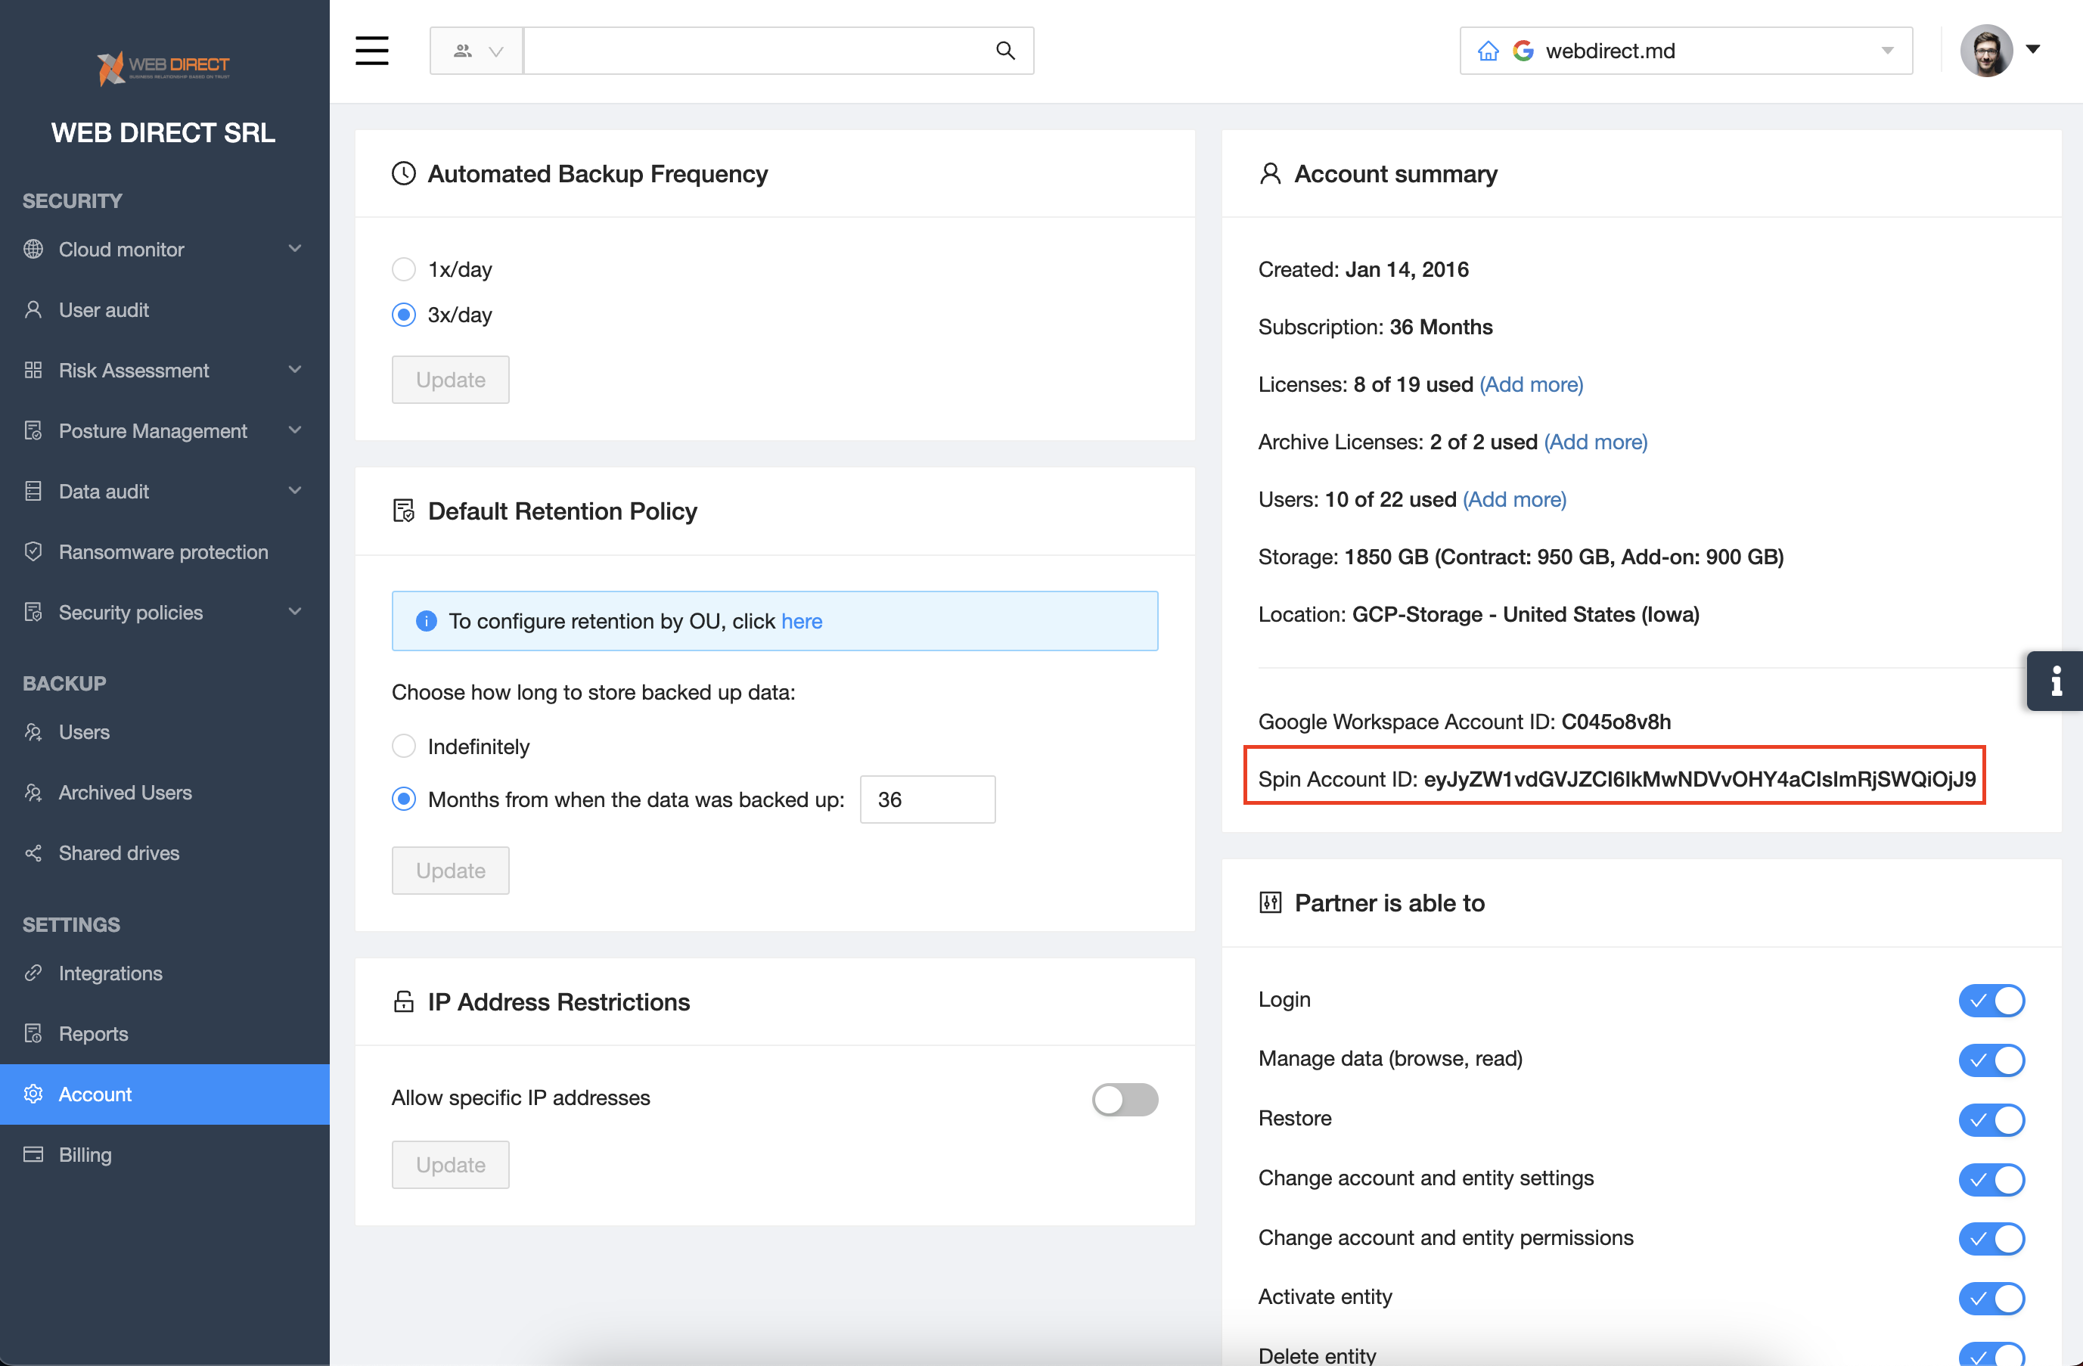Select the 1x/day backup frequency
The height and width of the screenshot is (1366, 2083).
[x=403, y=269]
